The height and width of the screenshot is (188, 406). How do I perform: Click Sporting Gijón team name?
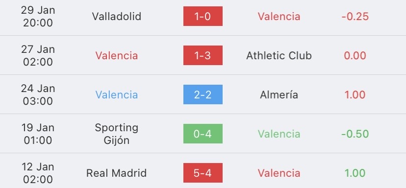[117, 134]
